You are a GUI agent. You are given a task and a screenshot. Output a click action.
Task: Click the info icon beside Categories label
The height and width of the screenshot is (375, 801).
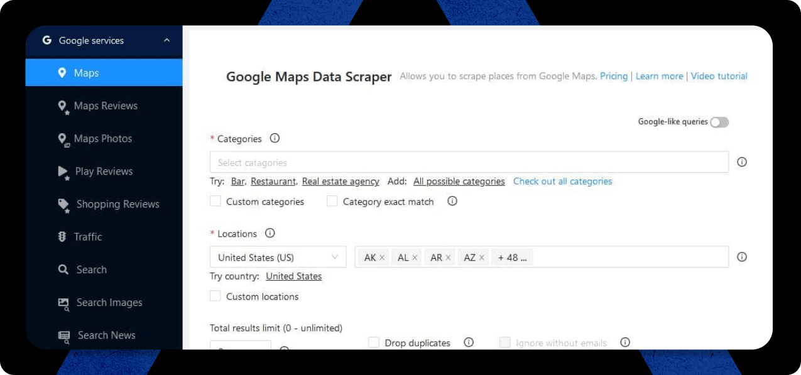coord(275,139)
